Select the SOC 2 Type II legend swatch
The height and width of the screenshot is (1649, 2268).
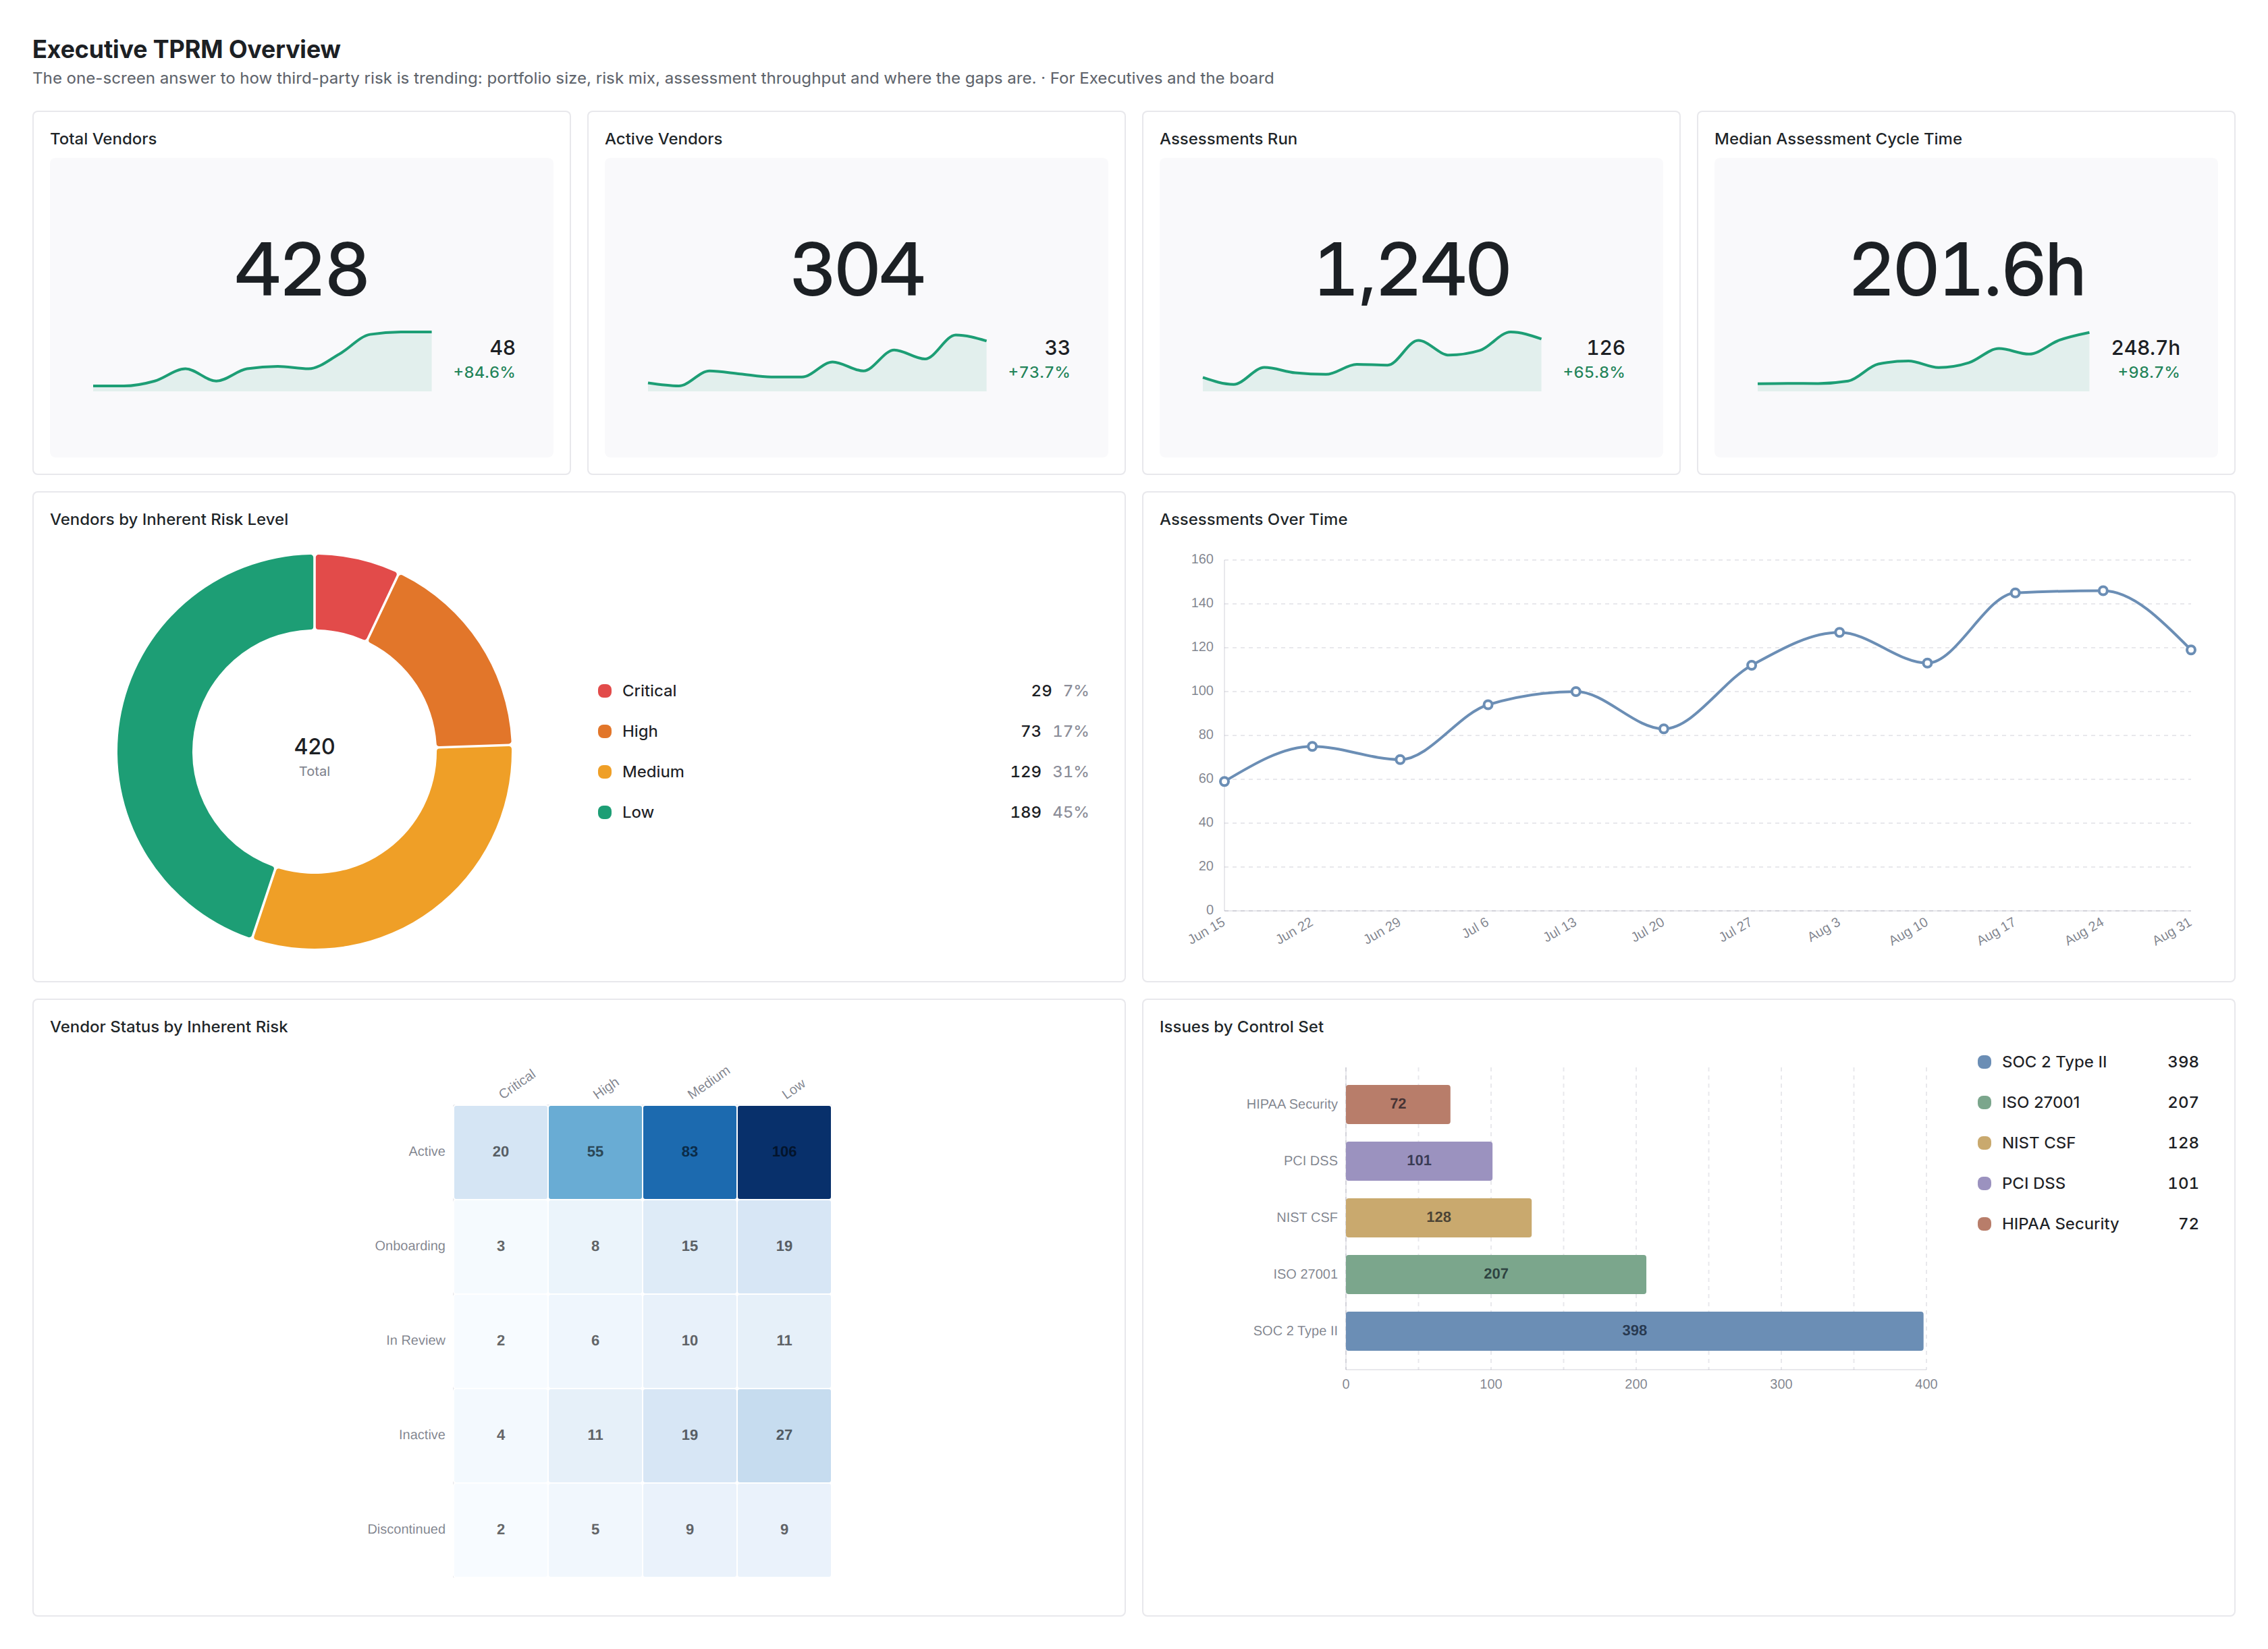(1984, 1063)
